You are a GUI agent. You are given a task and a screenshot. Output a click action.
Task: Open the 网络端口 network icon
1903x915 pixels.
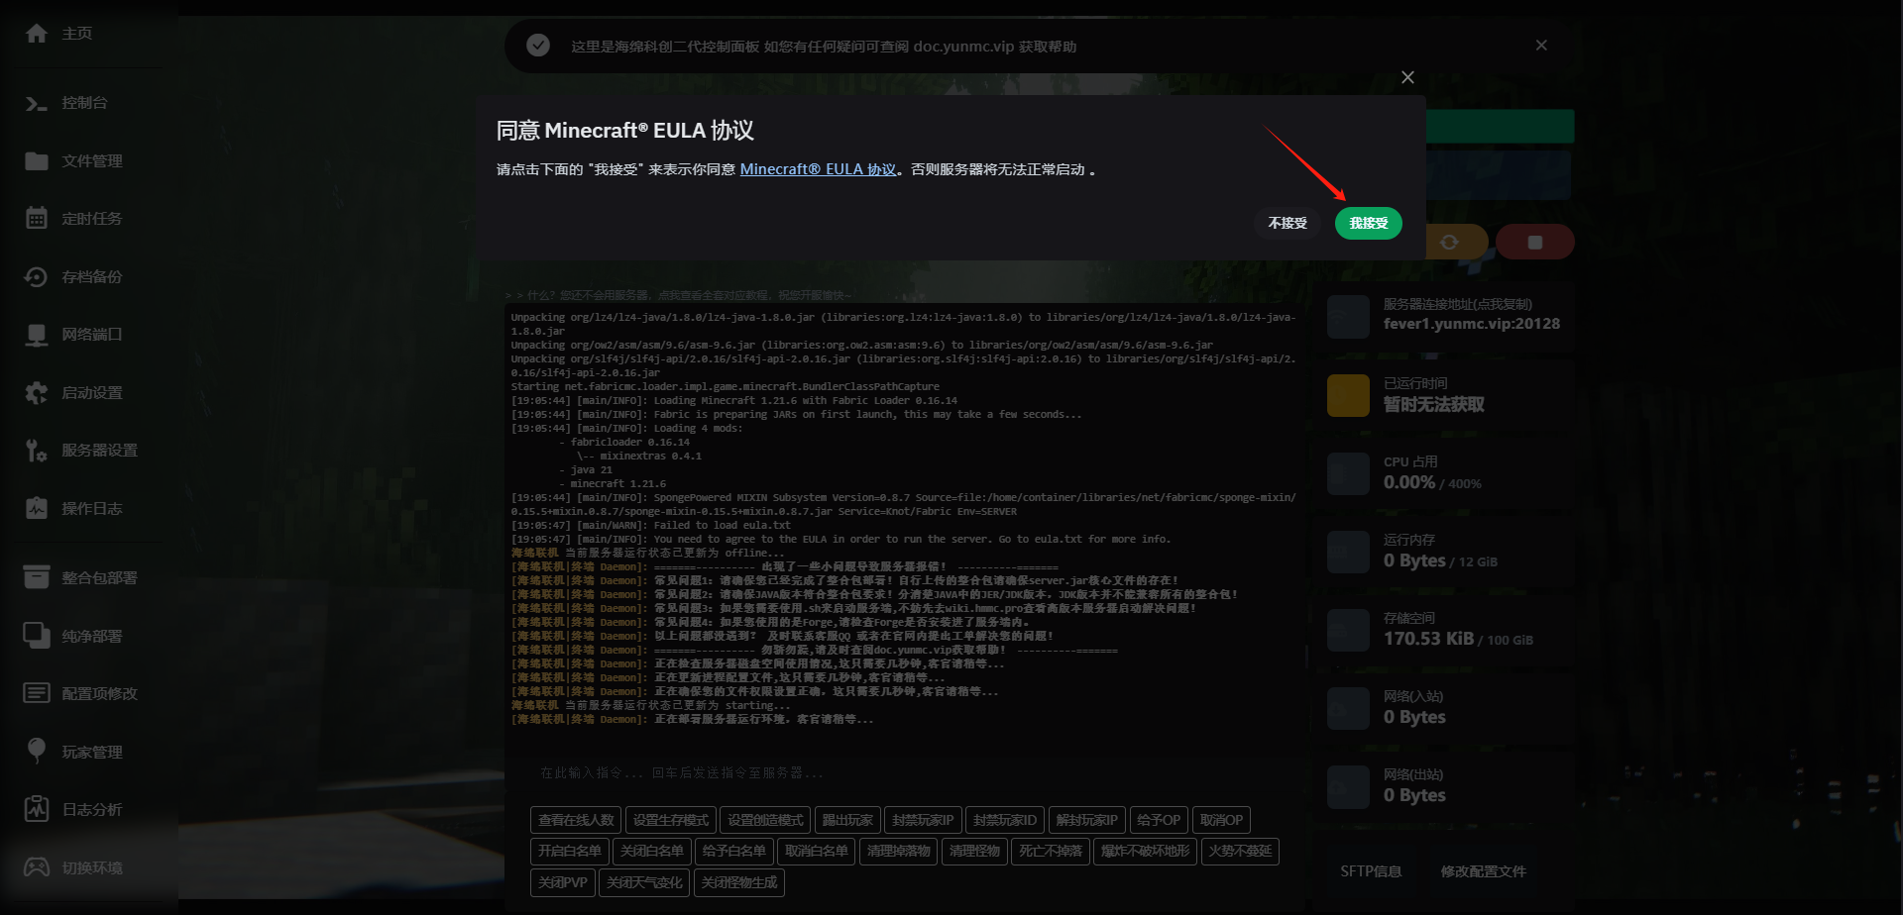[37, 335]
